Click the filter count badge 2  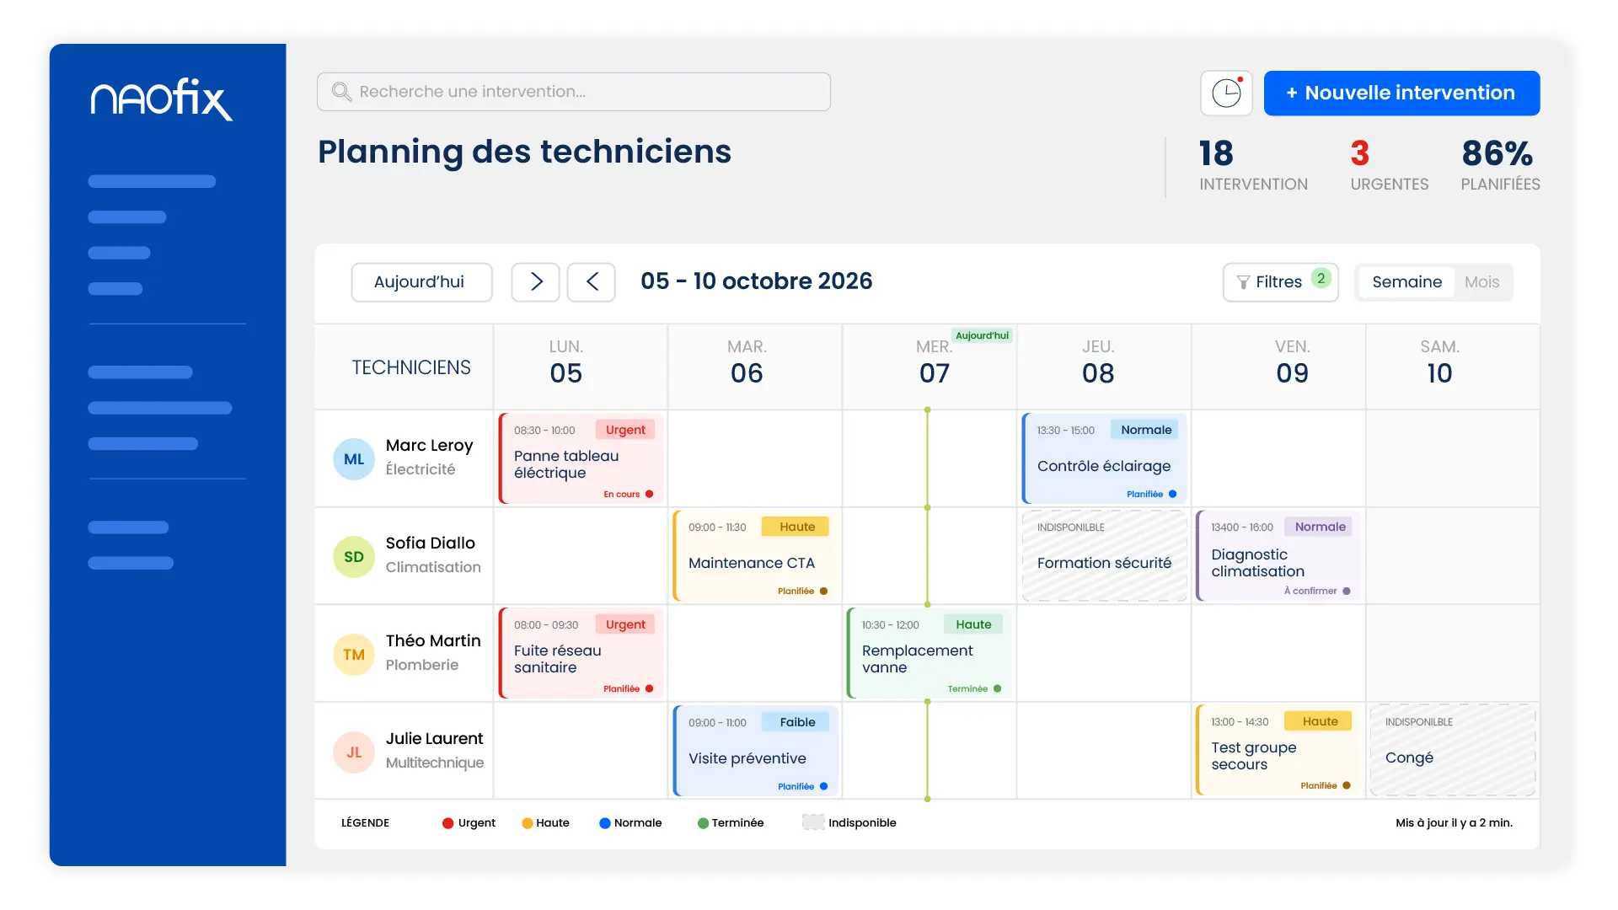(x=1321, y=279)
